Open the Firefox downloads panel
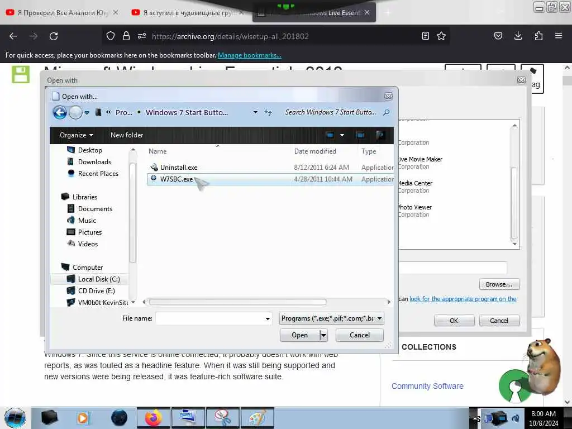The image size is (572, 429). pos(518,36)
